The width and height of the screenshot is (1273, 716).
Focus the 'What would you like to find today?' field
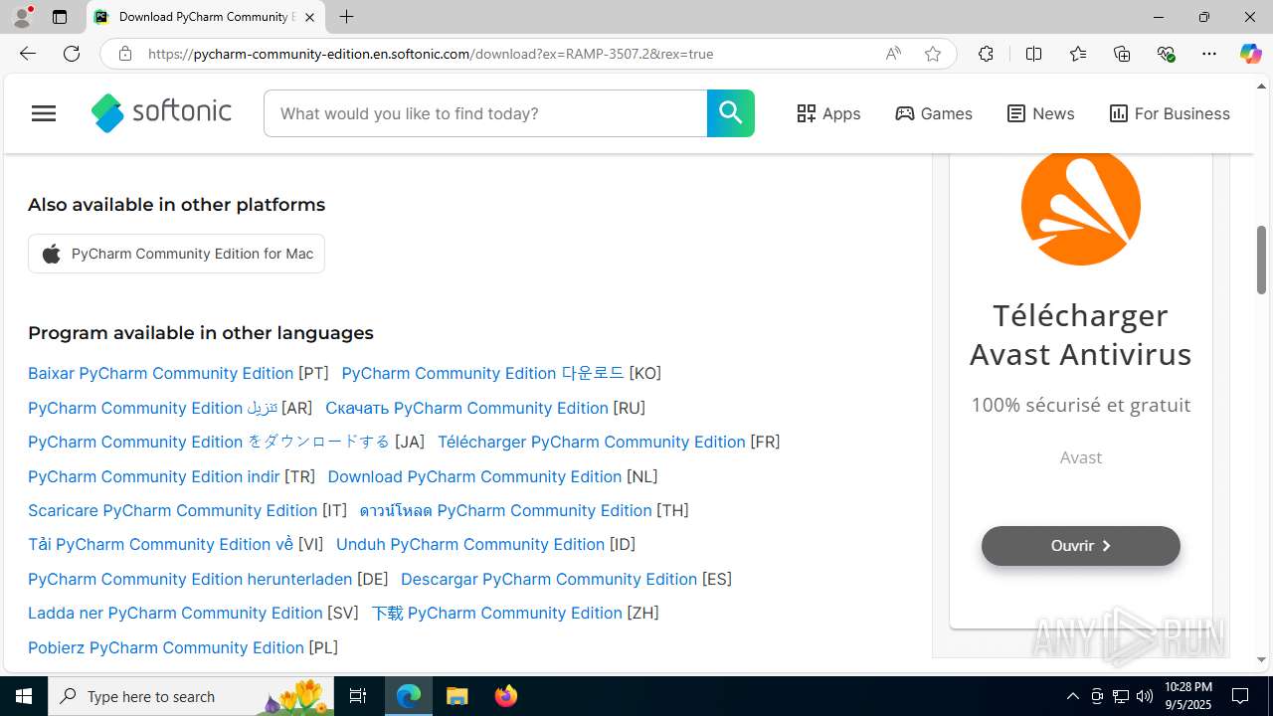coord(485,113)
